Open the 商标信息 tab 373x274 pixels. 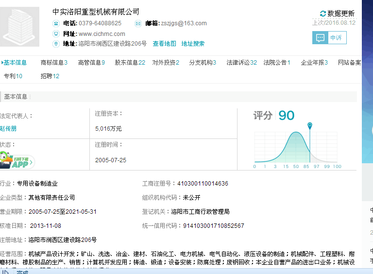click(54, 63)
